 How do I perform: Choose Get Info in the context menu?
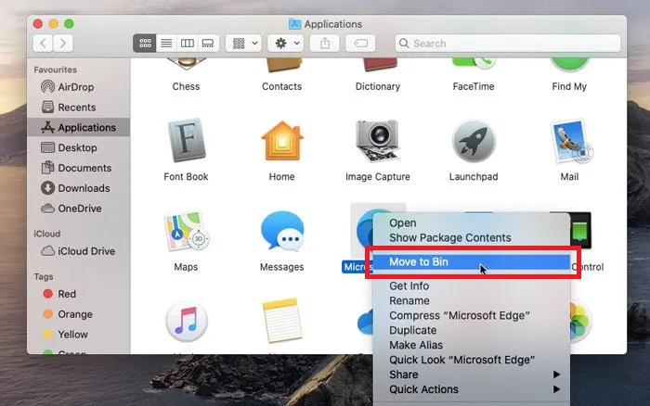click(472, 285)
